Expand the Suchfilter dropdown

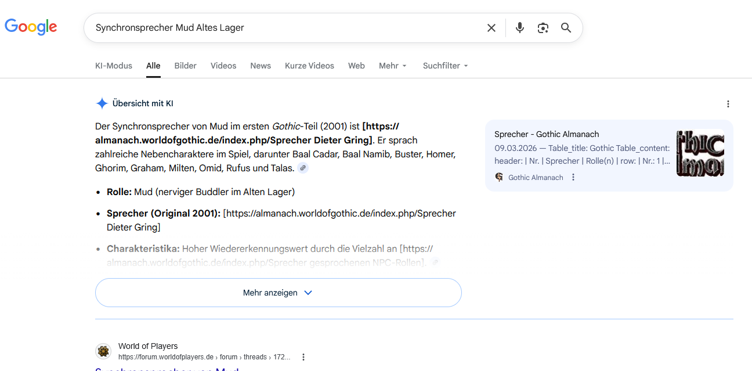[x=446, y=66]
